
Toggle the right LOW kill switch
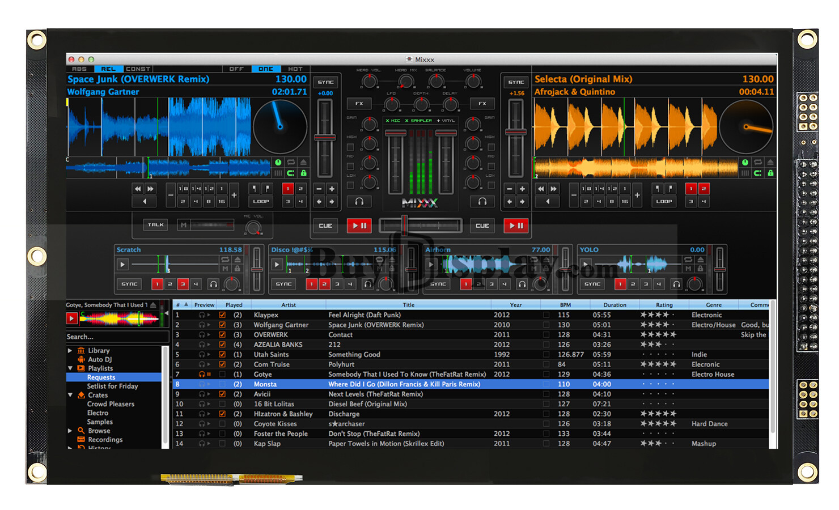tap(491, 185)
